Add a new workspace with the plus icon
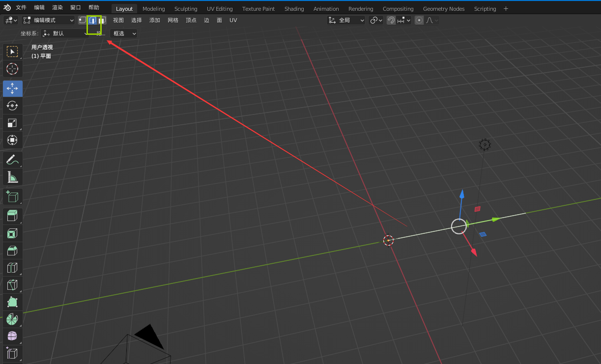The height and width of the screenshot is (364, 601). pyautogui.click(x=506, y=9)
